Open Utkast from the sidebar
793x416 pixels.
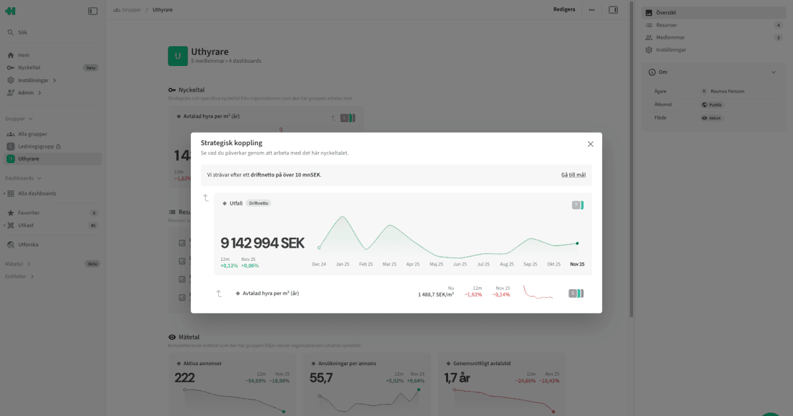[9, 225]
